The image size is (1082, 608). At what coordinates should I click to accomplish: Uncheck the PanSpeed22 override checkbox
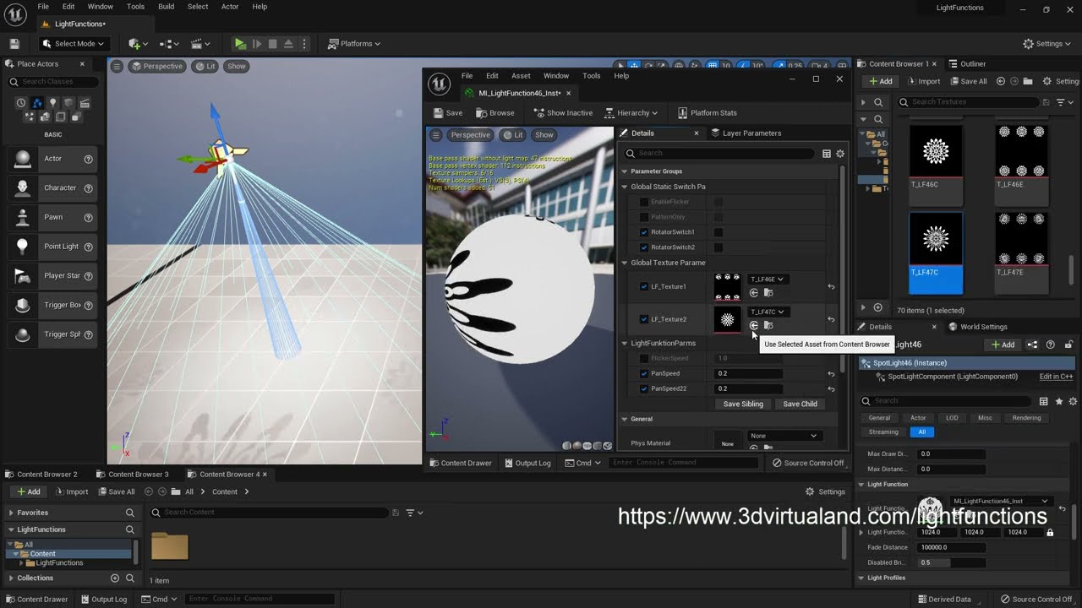tap(644, 388)
